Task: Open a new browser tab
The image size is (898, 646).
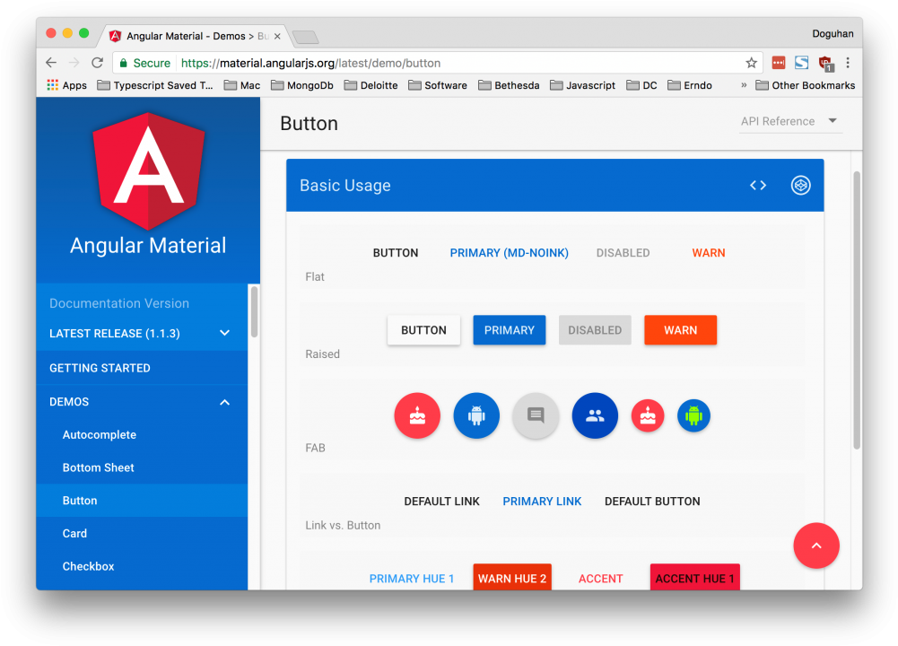Action: [x=305, y=37]
